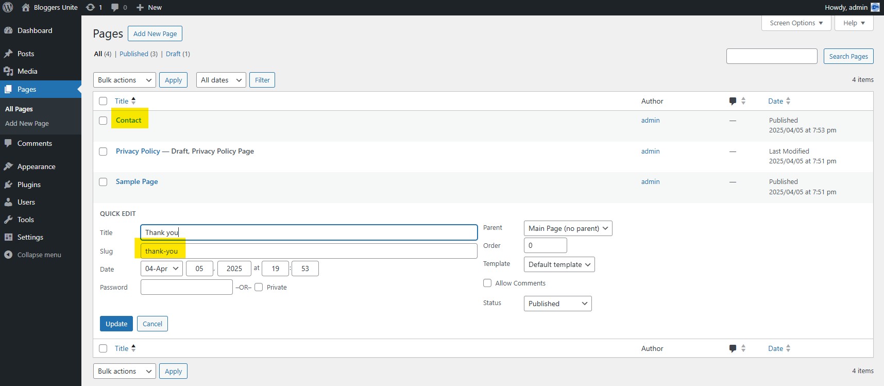Open the Sample Page title link

[x=137, y=181]
